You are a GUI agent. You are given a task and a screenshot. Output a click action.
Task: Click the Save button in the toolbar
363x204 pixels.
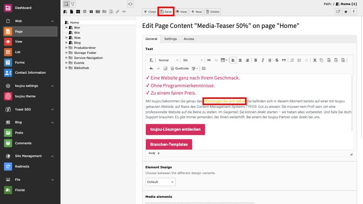coord(166,12)
